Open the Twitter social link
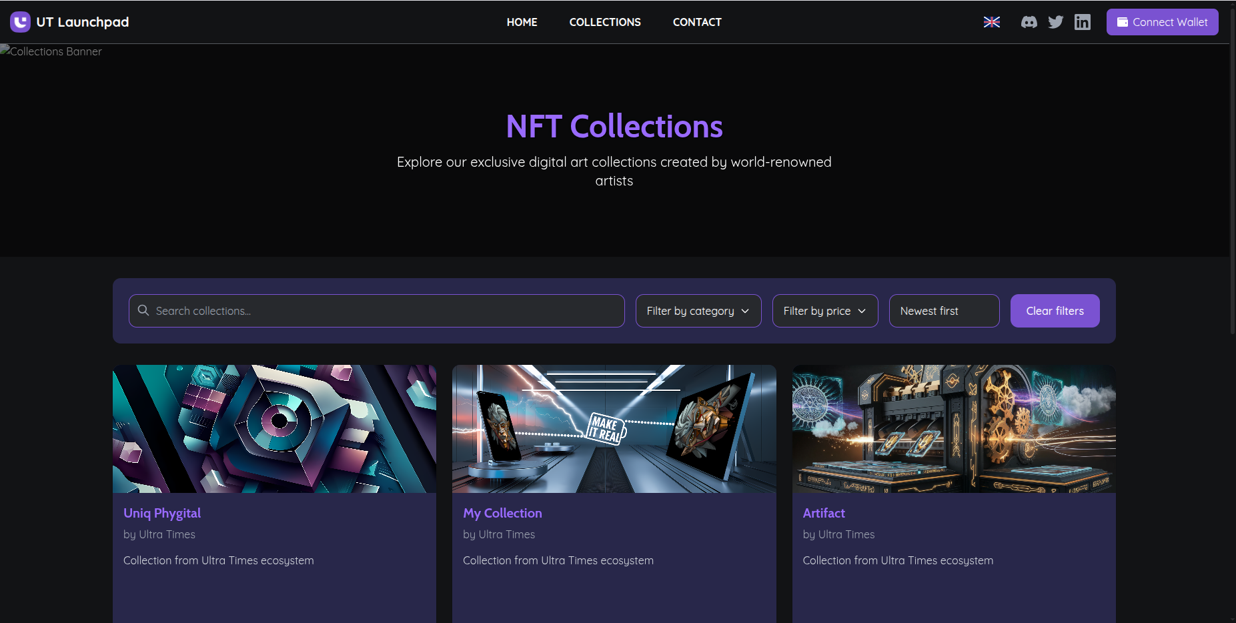1236x623 pixels. tap(1055, 22)
